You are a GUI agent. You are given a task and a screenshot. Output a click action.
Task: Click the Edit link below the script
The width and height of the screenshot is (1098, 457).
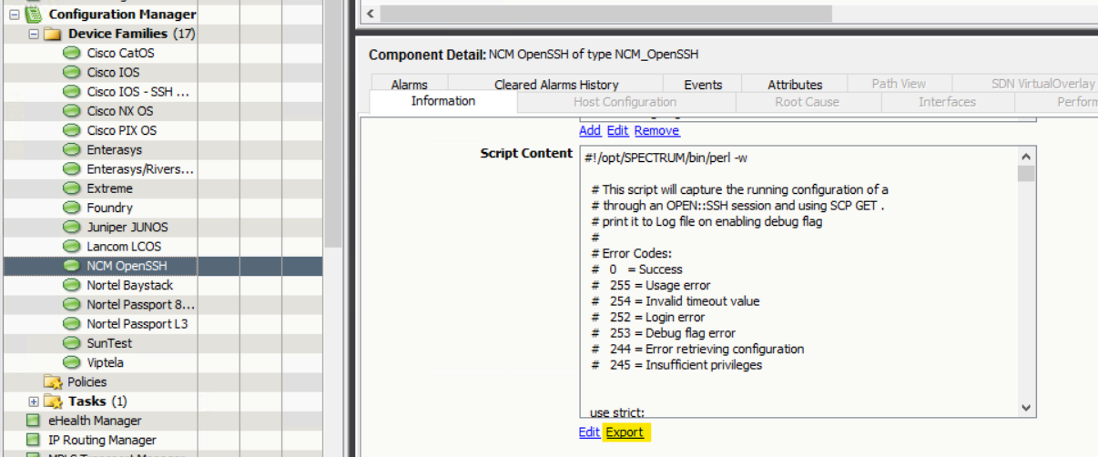pos(589,432)
